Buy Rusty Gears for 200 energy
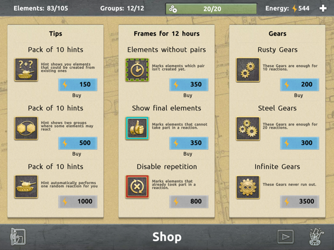The height and width of the screenshot is (250, 334). [x=300, y=85]
